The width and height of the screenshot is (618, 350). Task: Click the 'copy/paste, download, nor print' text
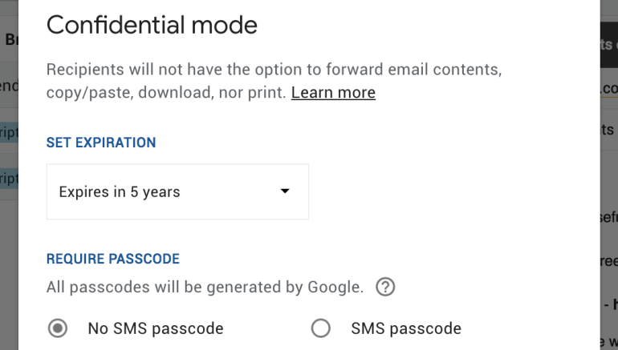coord(165,93)
